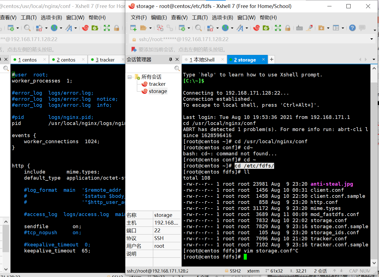Image resolution: width=379 pixels, height=277 pixels.
Task: Click Open session folder icon in storage window
Action: pyautogui.click(x=143, y=28)
